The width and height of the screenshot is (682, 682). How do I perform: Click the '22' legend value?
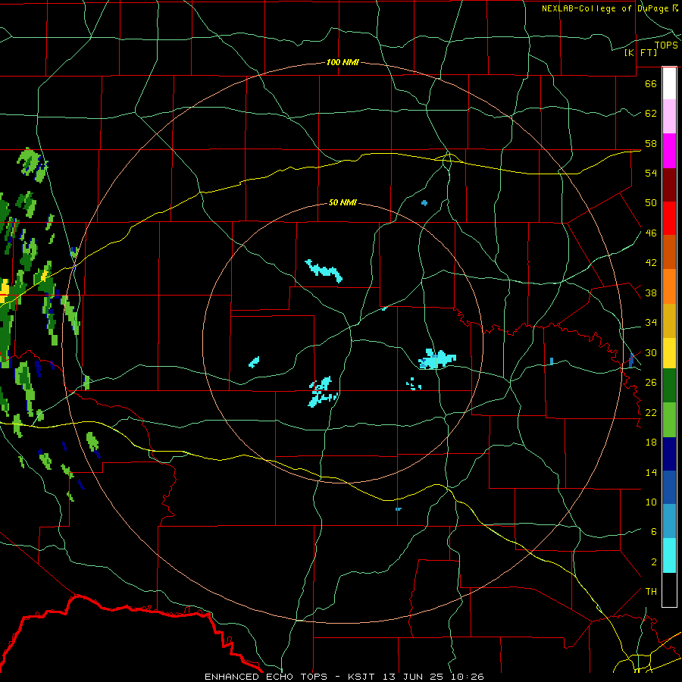[x=651, y=413]
